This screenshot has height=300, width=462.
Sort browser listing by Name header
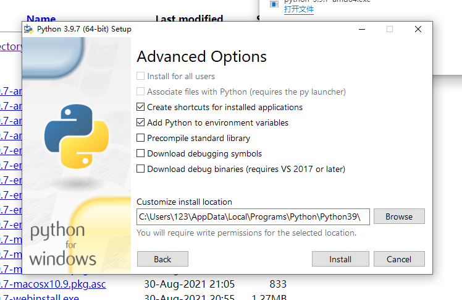41,19
